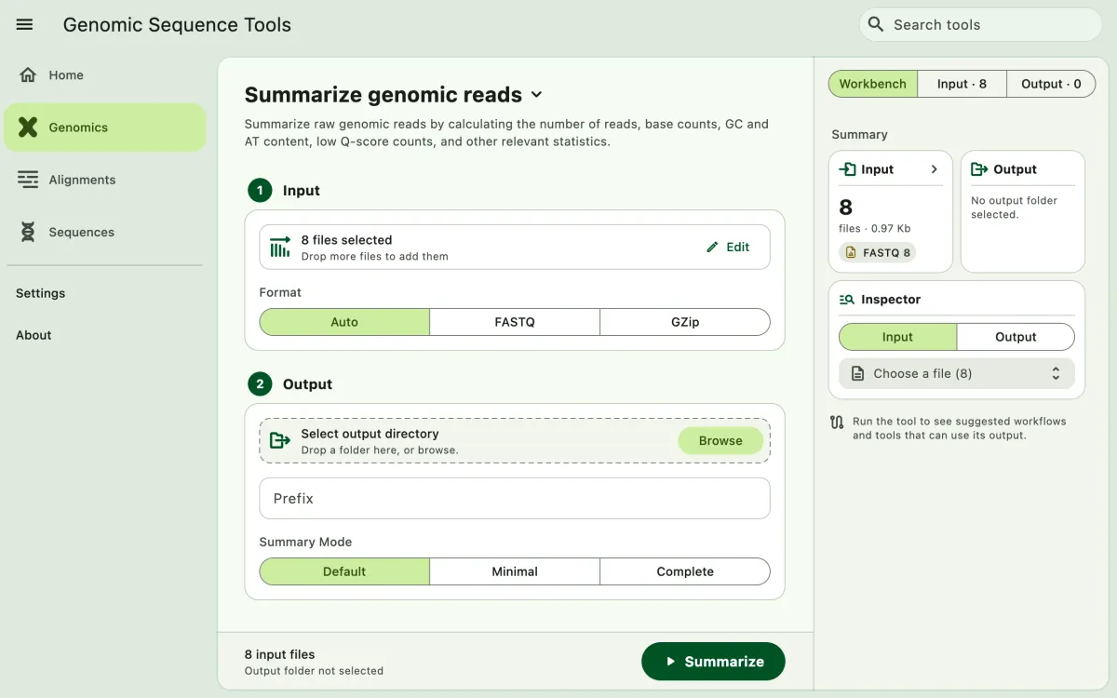
Task: Open Settings from sidebar
Action: click(x=41, y=293)
